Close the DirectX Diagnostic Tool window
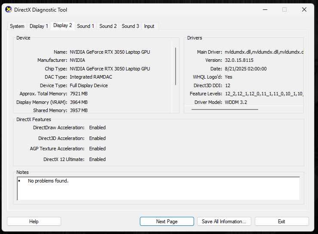Screen dimensions: 318x234 (304, 9)
